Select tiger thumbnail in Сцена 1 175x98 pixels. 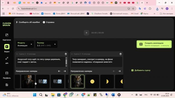(28, 81)
